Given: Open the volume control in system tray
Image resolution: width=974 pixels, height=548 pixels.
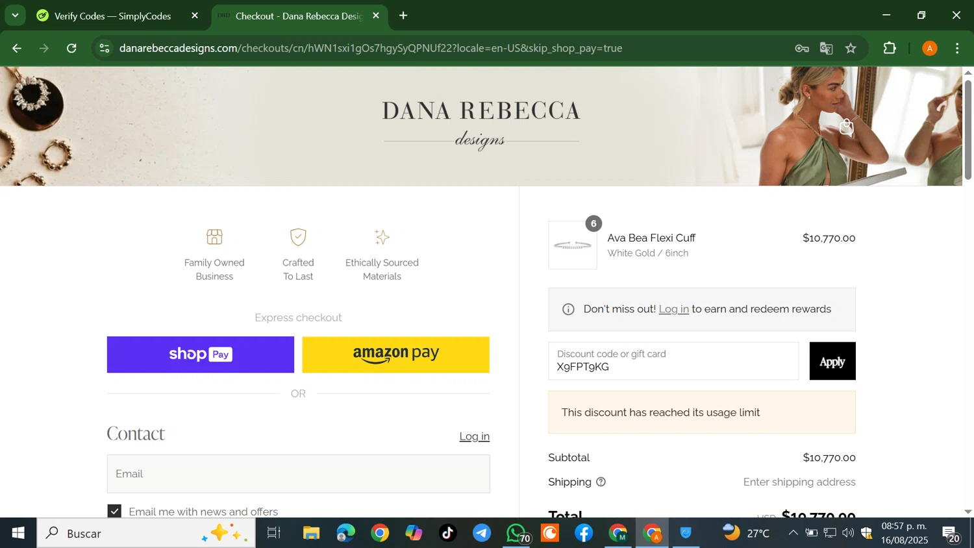Looking at the screenshot, I should (848, 533).
